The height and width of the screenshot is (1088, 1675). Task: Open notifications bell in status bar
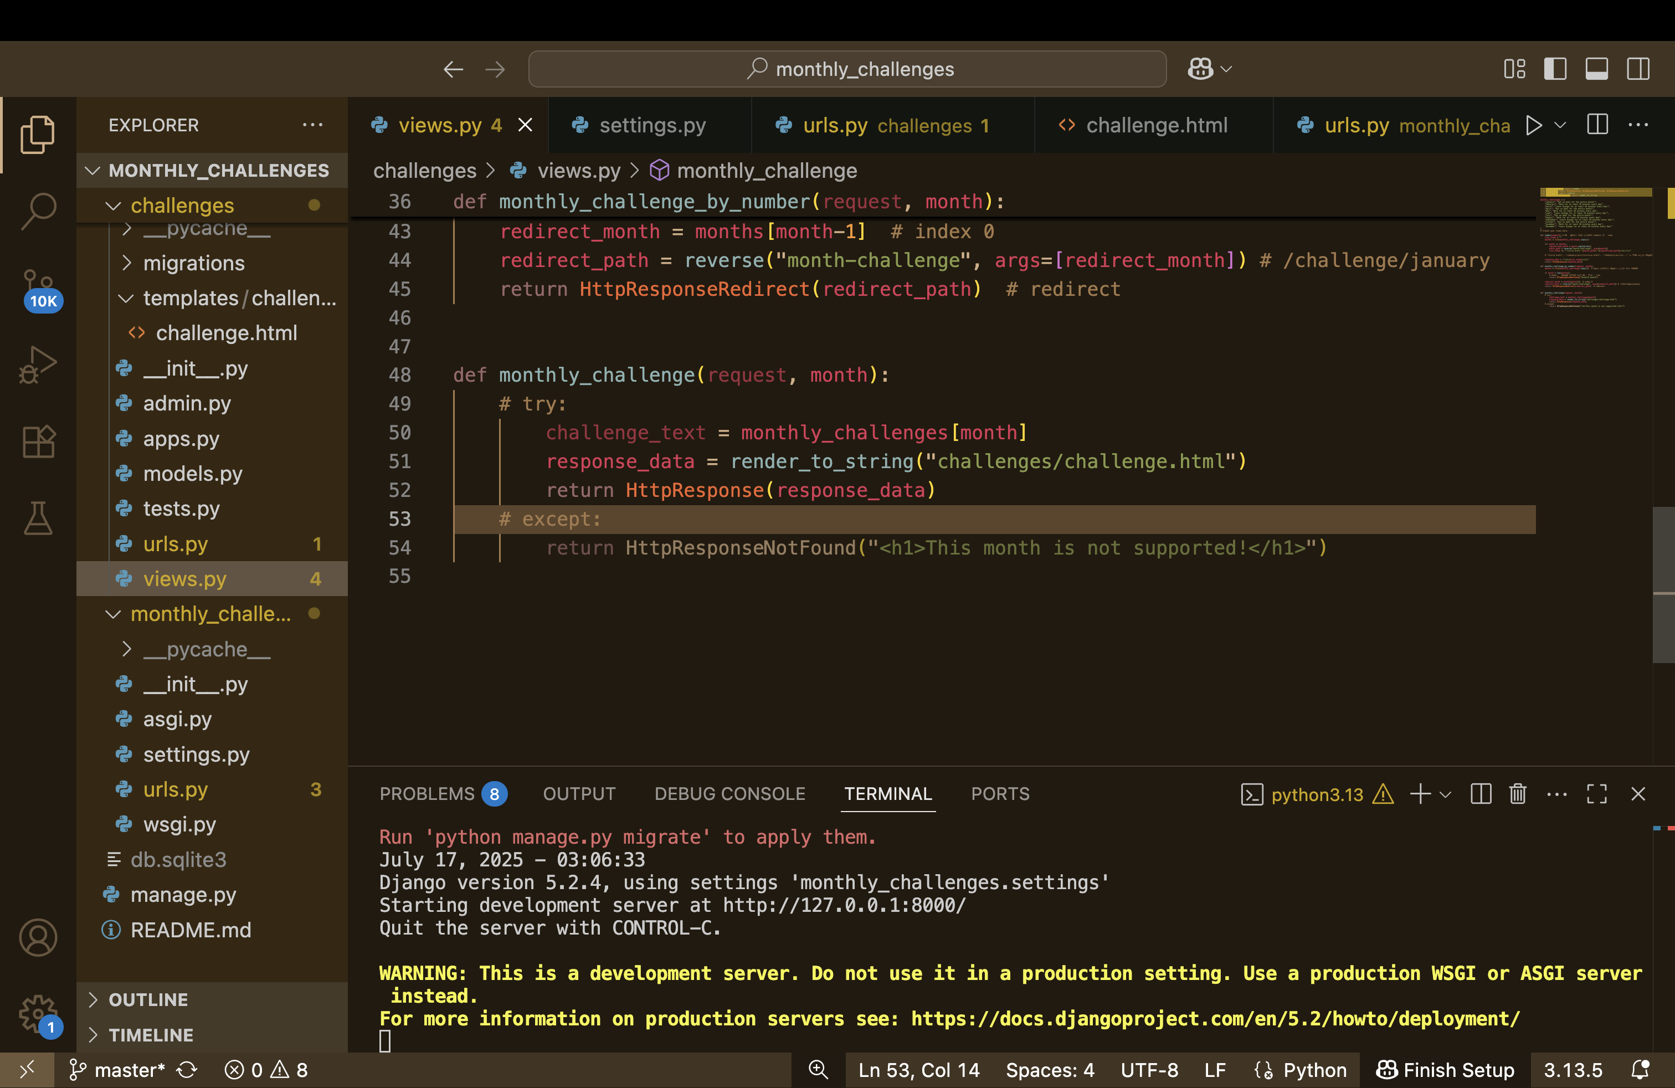[1640, 1070]
